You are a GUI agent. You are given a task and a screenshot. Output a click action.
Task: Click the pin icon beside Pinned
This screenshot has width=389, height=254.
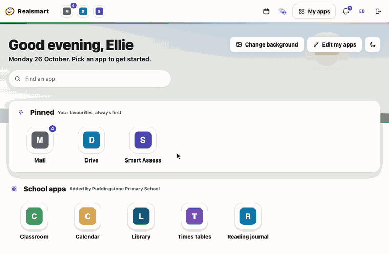pyautogui.click(x=21, y=113)
